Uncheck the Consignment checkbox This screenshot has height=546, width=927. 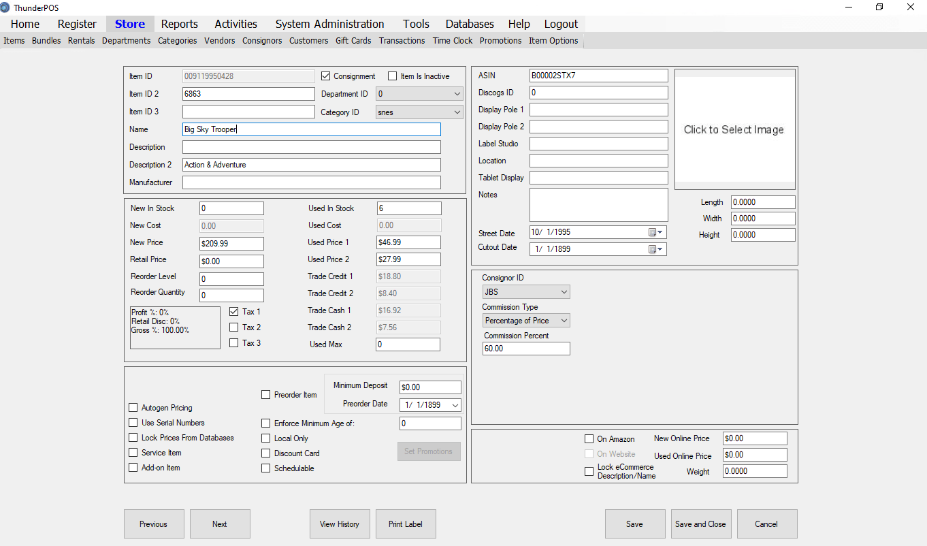(325, 76)
